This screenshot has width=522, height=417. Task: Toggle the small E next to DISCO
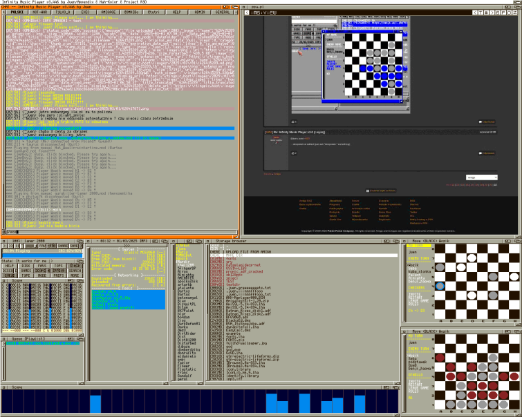(x=16, y=271)
